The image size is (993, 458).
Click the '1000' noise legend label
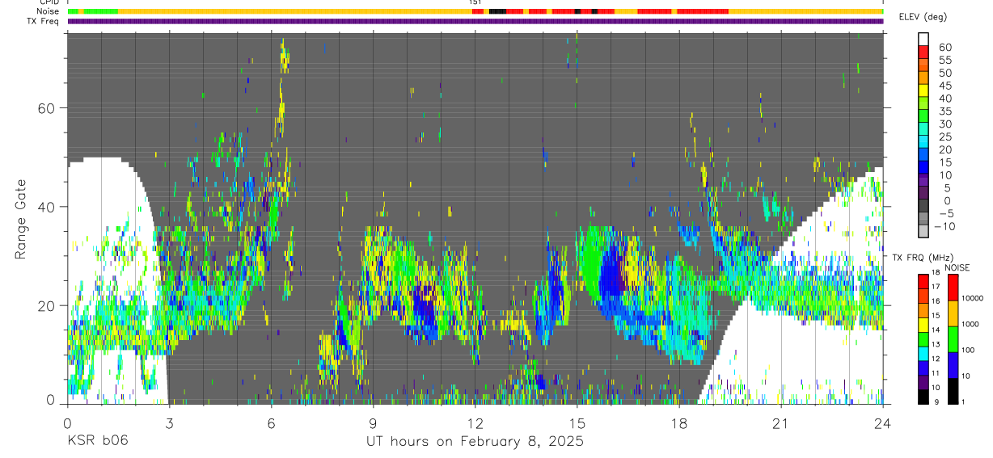tap(972, 324)
